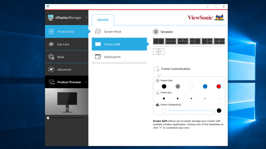Collapse the Frame Customization chevron
Screen dimensions: 266x149
click(x=159, y=75)
